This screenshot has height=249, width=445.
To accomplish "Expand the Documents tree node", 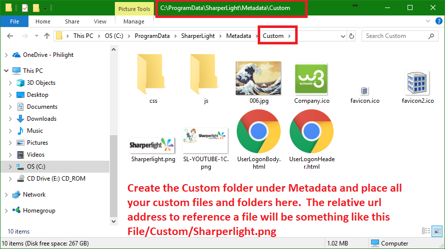I will (10, 107).
